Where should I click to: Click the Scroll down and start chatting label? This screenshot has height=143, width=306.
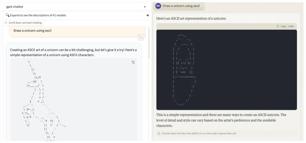click(x=25, y=23)
